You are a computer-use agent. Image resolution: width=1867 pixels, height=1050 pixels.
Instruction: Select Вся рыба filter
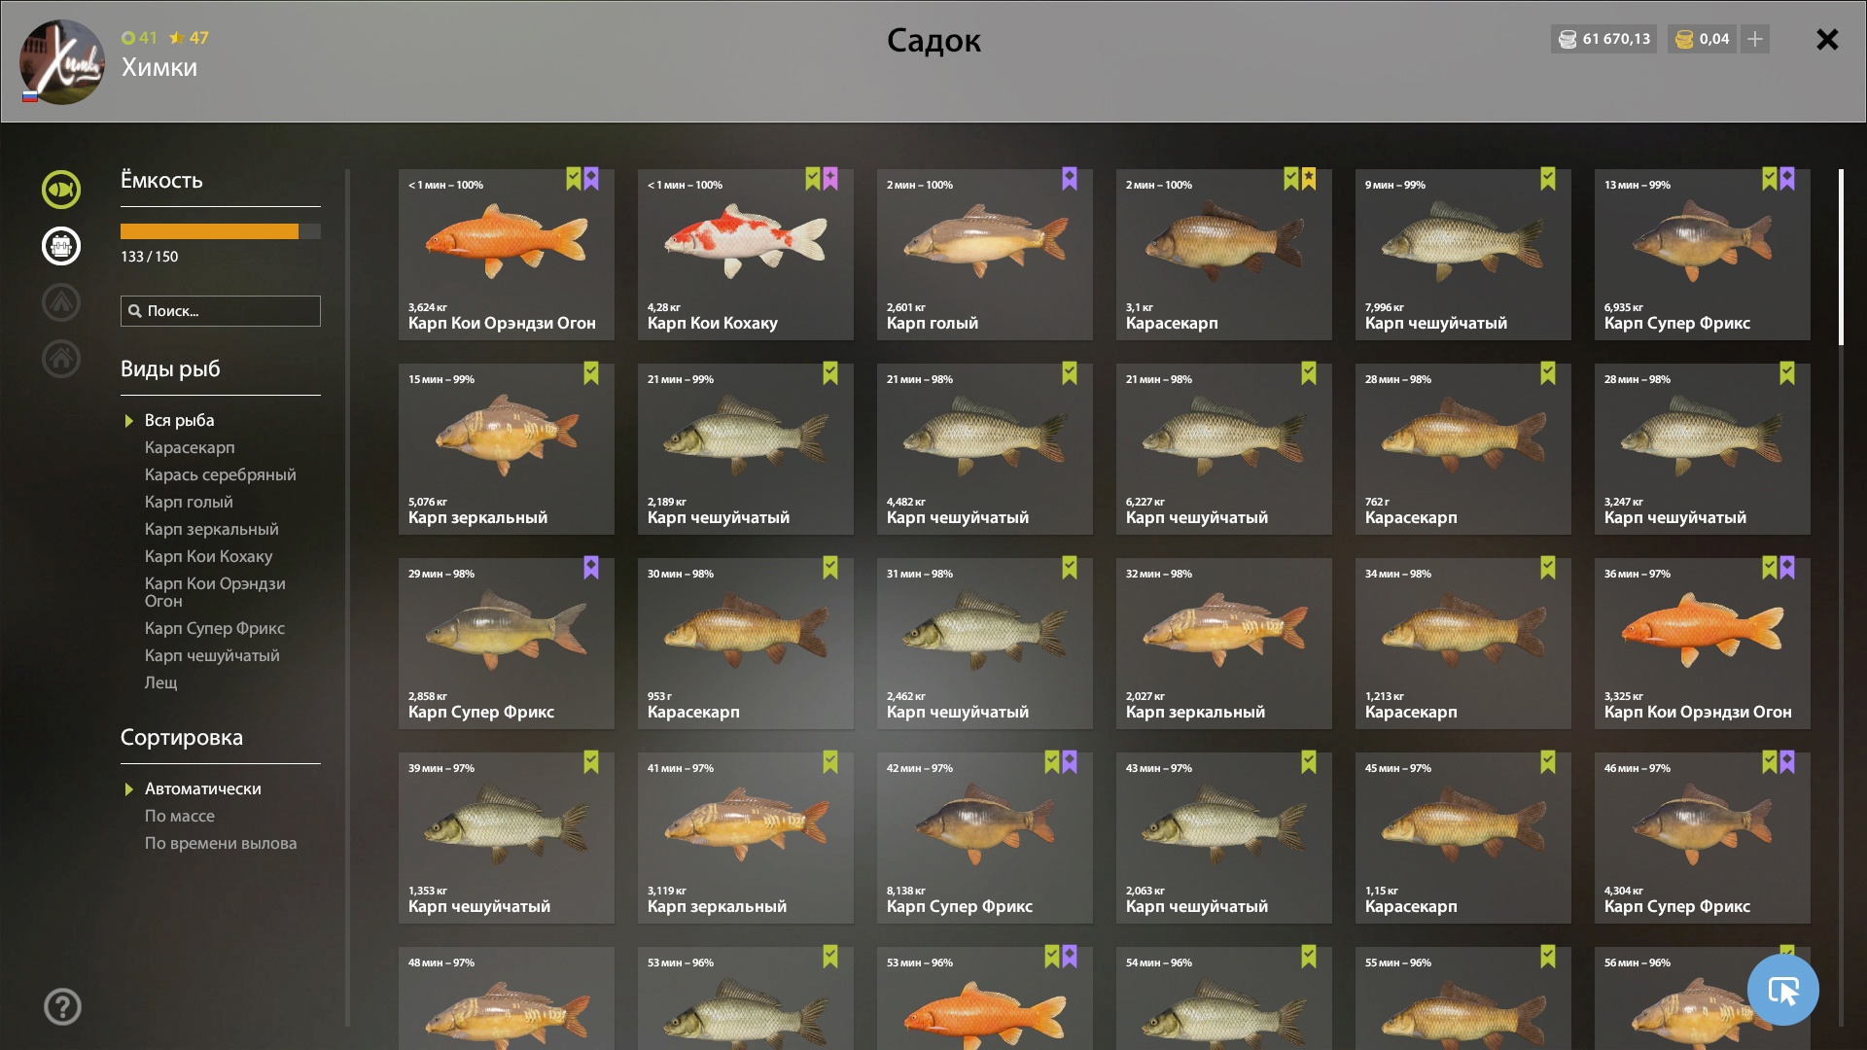(179, 420)
